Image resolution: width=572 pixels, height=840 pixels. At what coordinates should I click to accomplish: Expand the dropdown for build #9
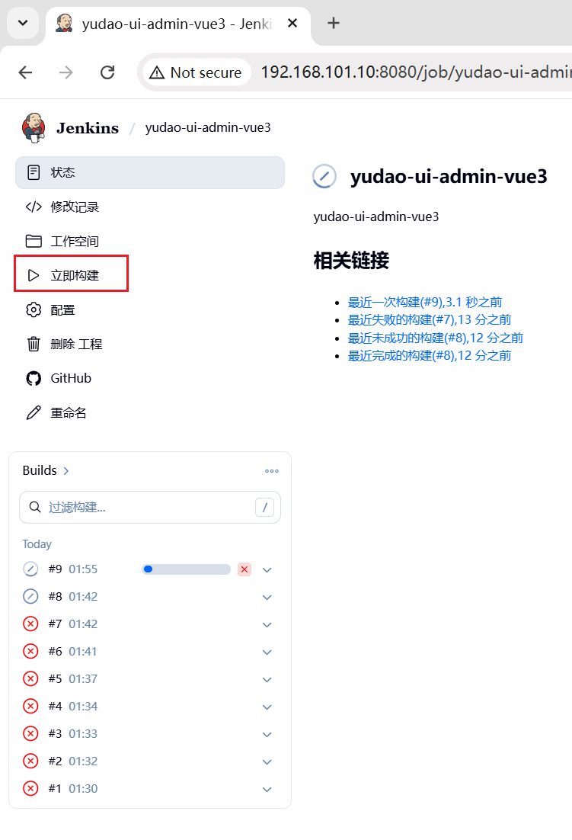point(267,570)
